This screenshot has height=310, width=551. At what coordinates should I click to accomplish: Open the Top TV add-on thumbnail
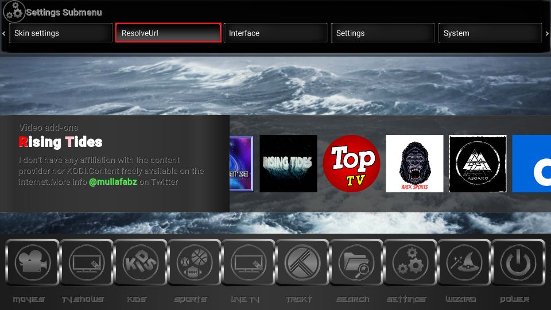[351, 164]
